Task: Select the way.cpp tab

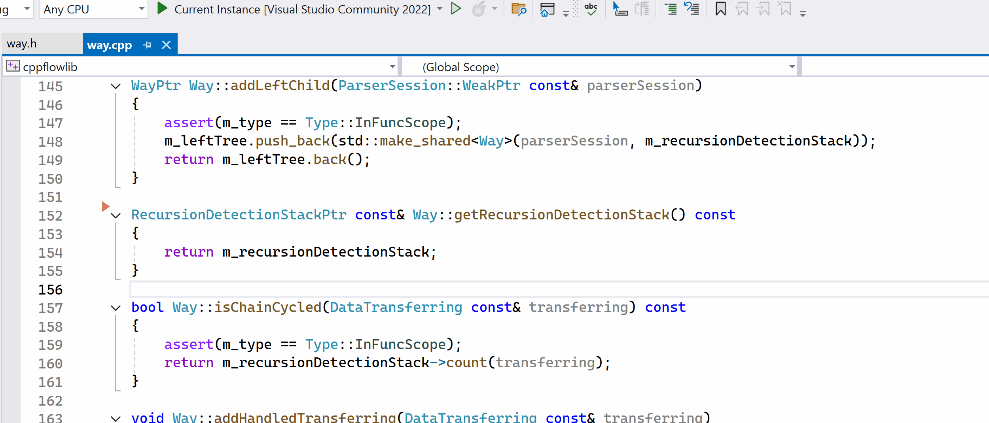Action: (109, 45)
